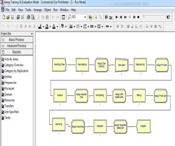This screenshot has height=146, width=175.
Task: Click the Fast-Forward button
Action: 125,17
